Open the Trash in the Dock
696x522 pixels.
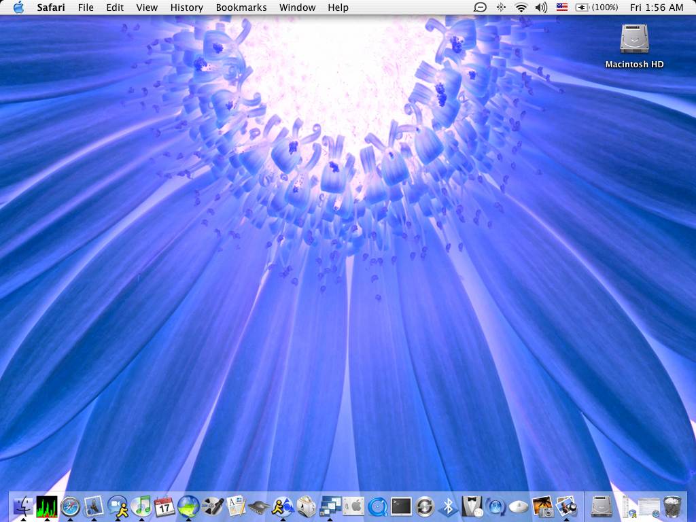[x=672, y=506]
